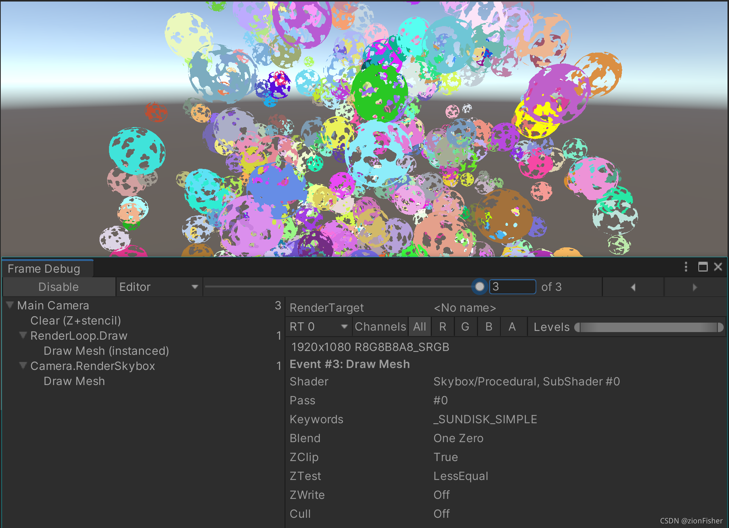The width and height of the screenshot is (729, 528).
Task: Open the Editor connection dropdown
Action: [159, 287]
